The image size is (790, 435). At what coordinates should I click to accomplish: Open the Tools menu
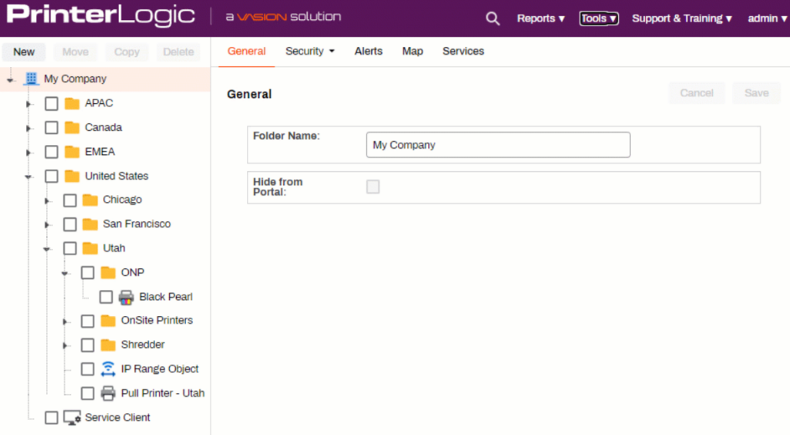click(x=599, y=19)
